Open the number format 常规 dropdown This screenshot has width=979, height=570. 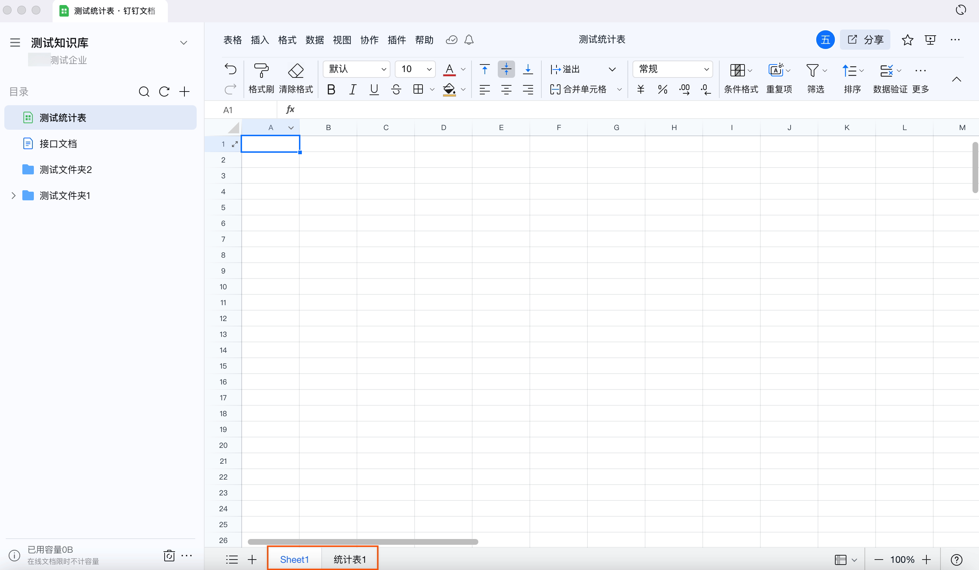click(x=672, y=69)
